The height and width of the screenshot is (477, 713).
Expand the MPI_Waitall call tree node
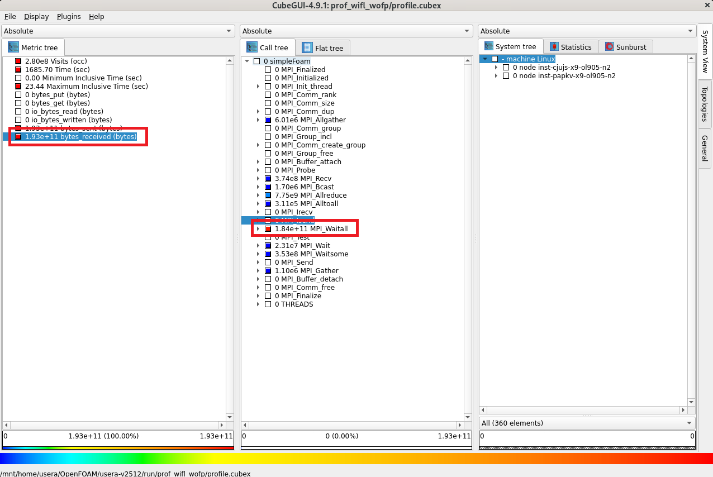pos(258,229)
